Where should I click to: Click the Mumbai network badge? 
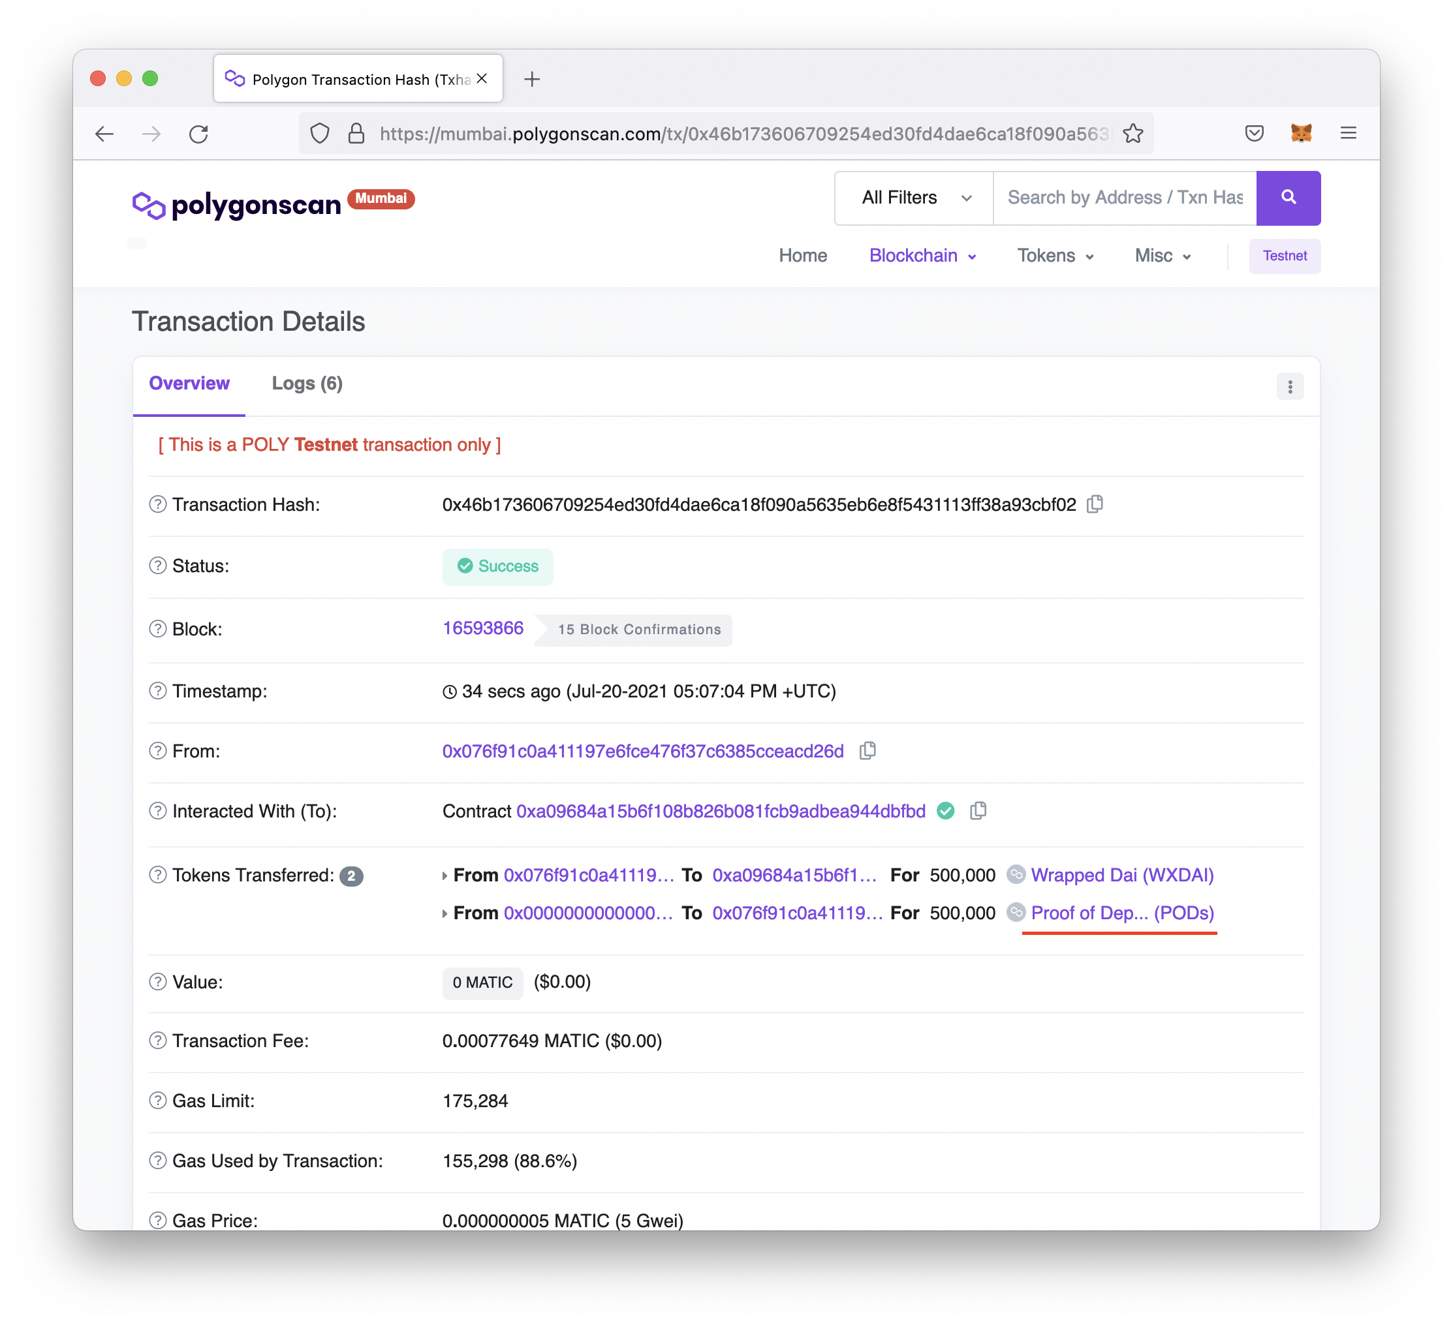point(381,198)
